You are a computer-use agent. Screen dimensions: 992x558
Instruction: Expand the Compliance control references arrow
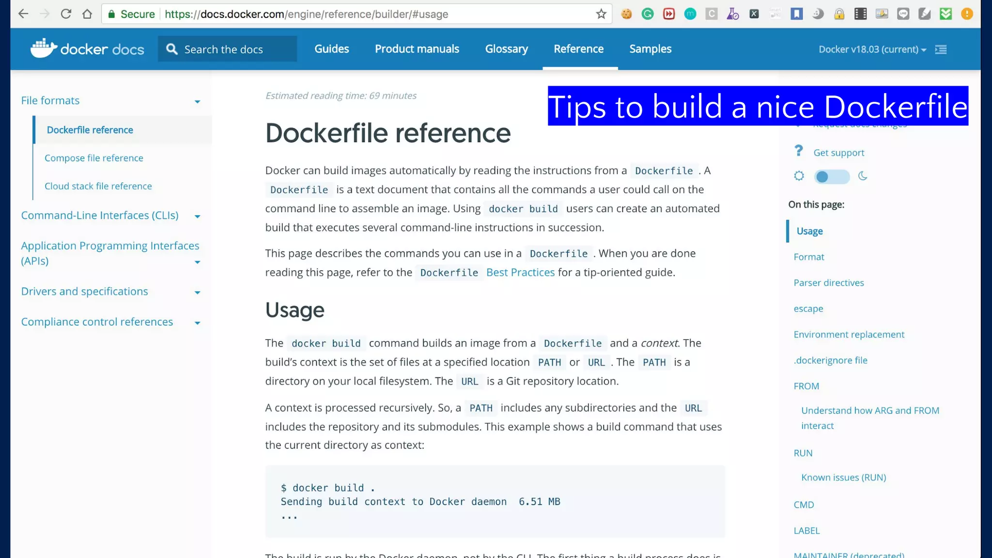pyautogui.click(x=197, y=323)
